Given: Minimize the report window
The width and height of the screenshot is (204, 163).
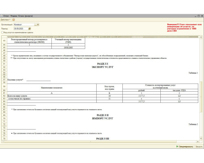Looking at the screenshot, I should (x=195, y=16).
